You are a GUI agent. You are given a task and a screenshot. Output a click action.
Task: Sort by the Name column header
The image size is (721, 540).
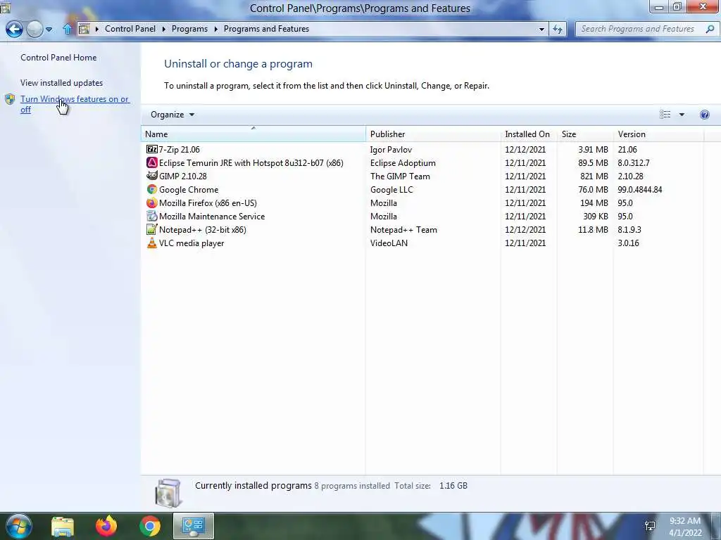[253, 134]
